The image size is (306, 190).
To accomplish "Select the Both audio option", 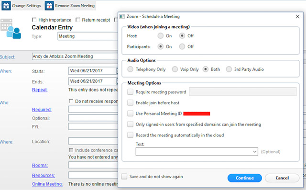I will (206, 69).
